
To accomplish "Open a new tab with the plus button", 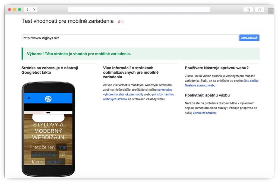I will [271, 11].
